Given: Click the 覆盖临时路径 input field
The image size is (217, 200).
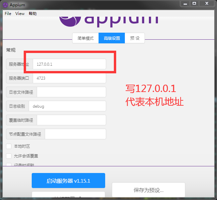Looking at the screenshot, I should pyautogui.click(x=71, y=120).
